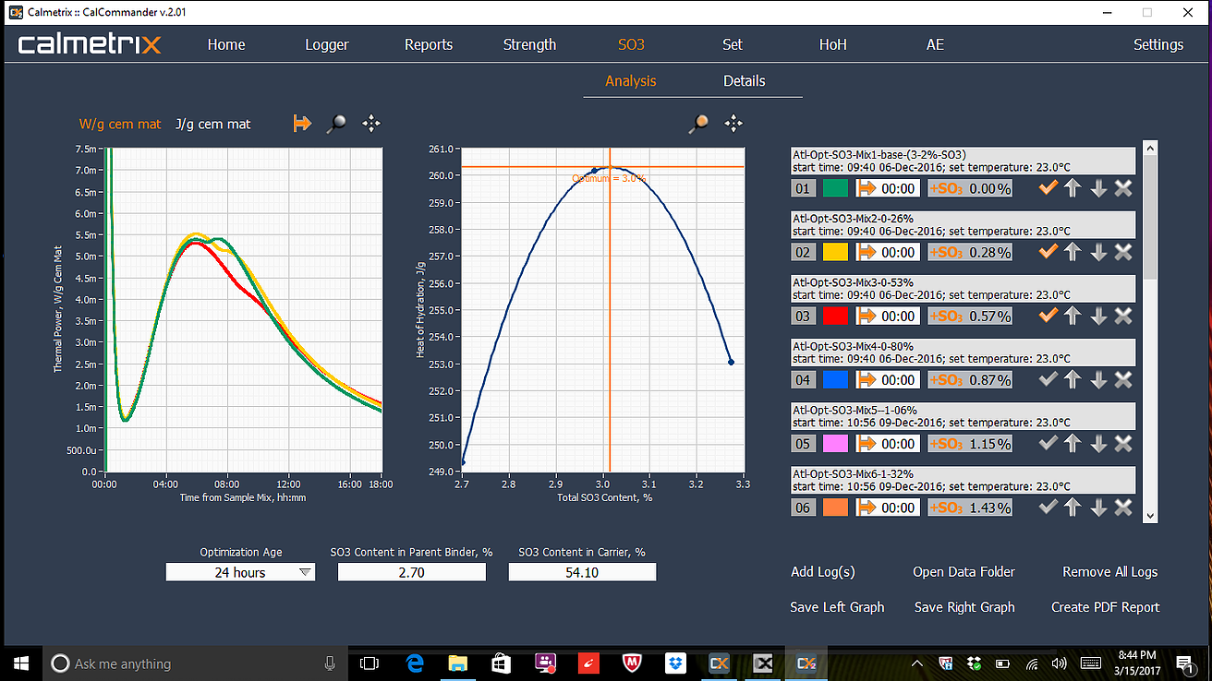Image resolution: width=1212 pixels, height=681 pixels.
Task: Move log 02 up with arrow icon
Action: point(1073,252)
